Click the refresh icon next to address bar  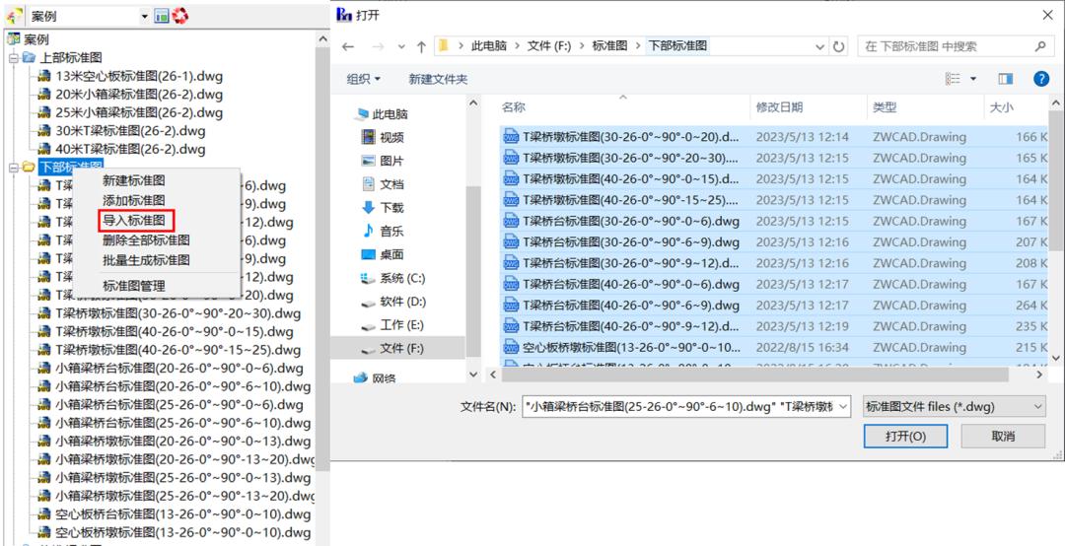839,47
